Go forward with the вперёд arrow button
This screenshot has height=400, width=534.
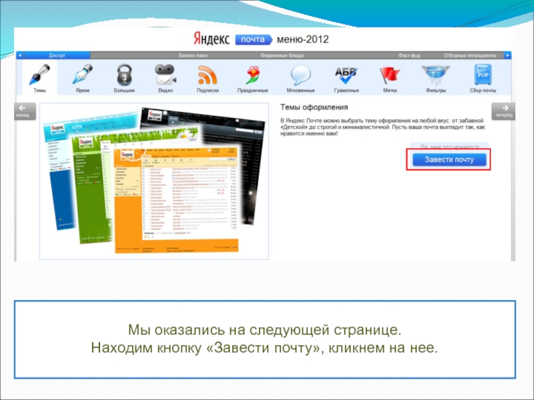pos(504,111)
